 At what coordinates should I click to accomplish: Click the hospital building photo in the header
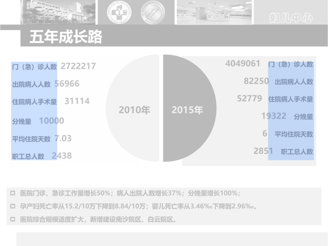[x=58, y=12]
